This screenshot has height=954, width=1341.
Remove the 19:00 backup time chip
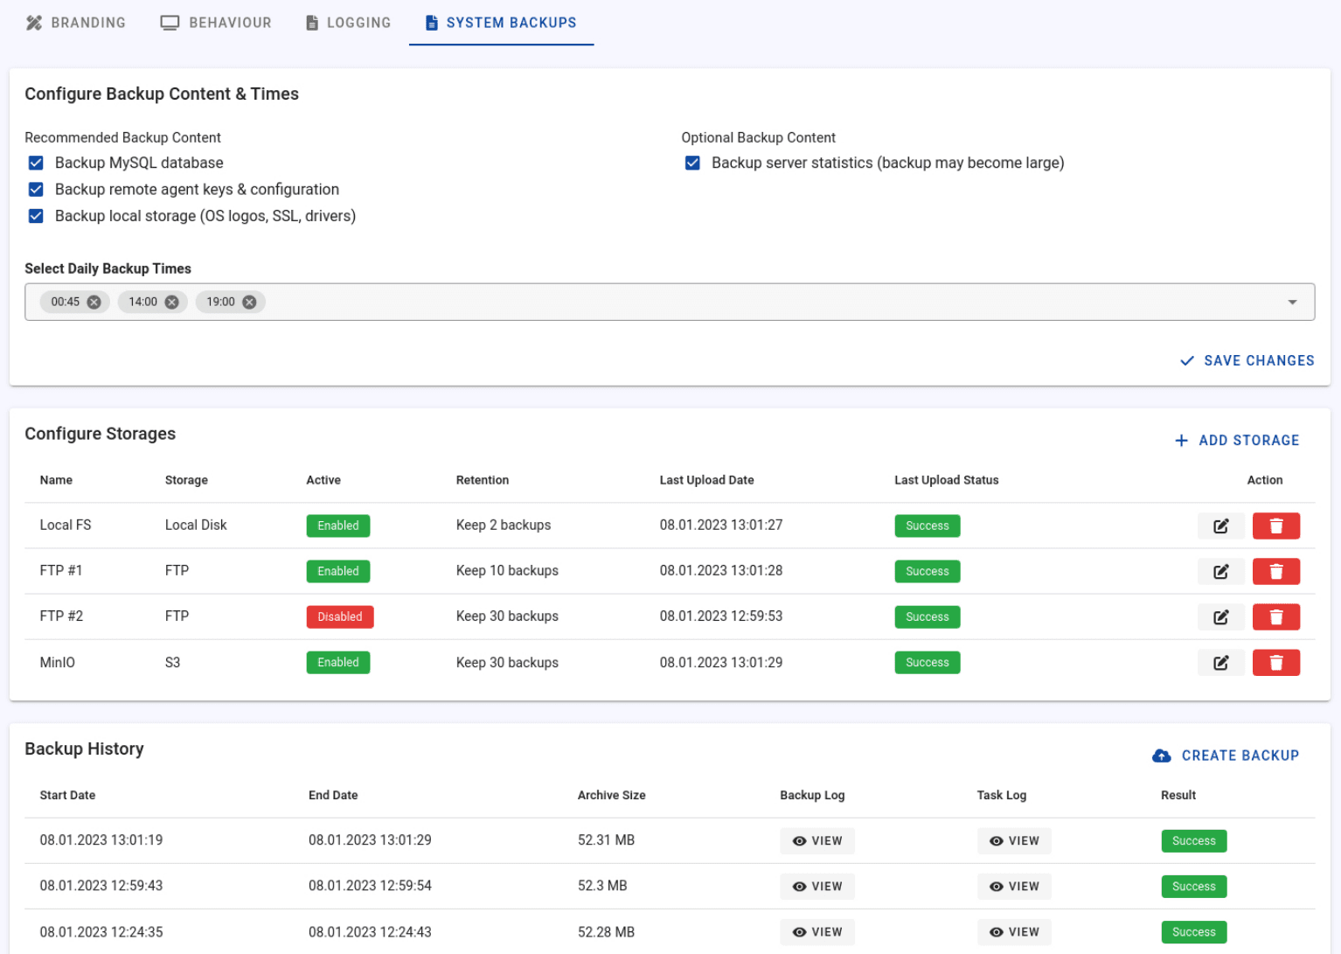pos(250,302)
